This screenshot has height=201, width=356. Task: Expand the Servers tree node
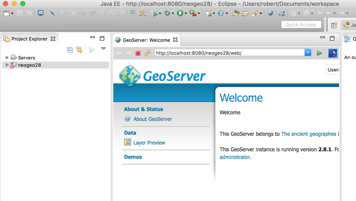point(7,58)
